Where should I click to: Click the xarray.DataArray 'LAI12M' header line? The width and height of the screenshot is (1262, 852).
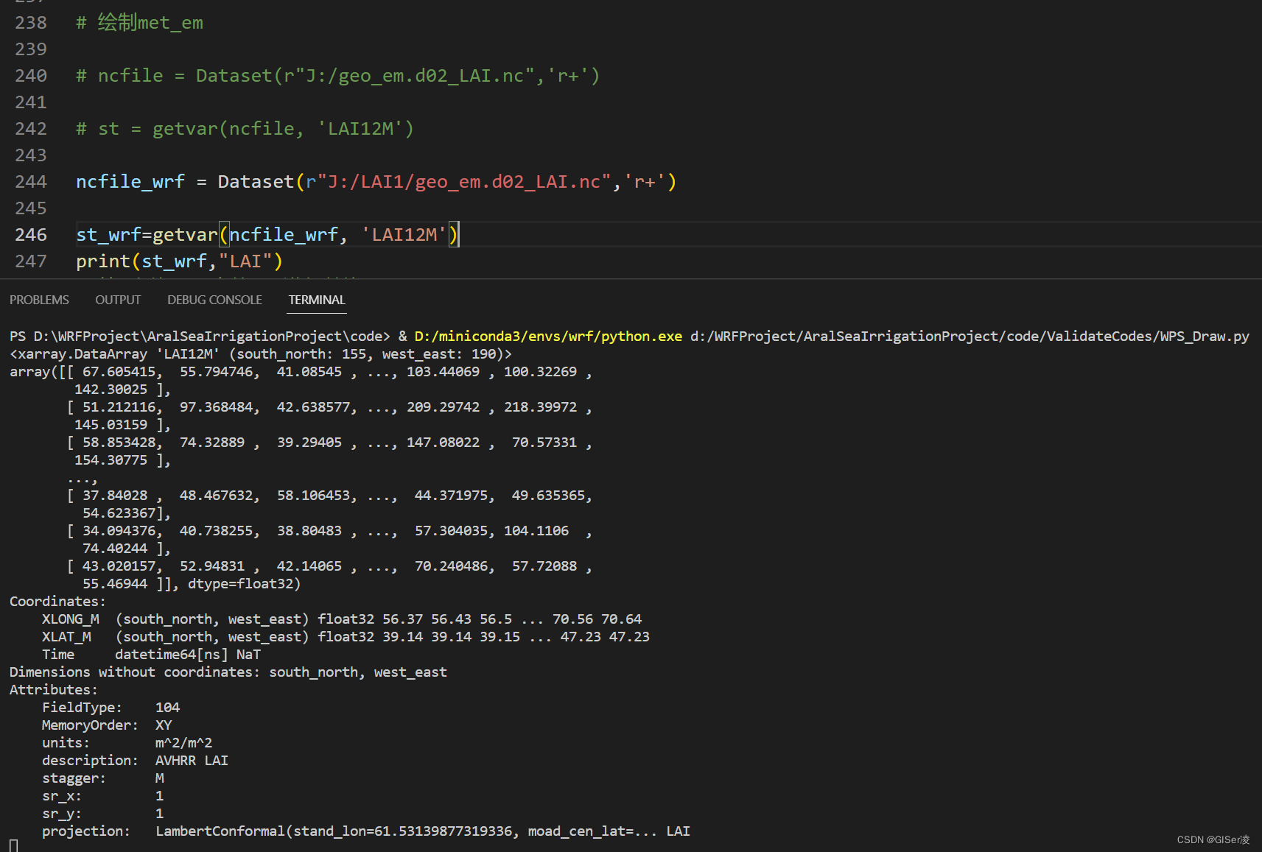coord(261,354)
